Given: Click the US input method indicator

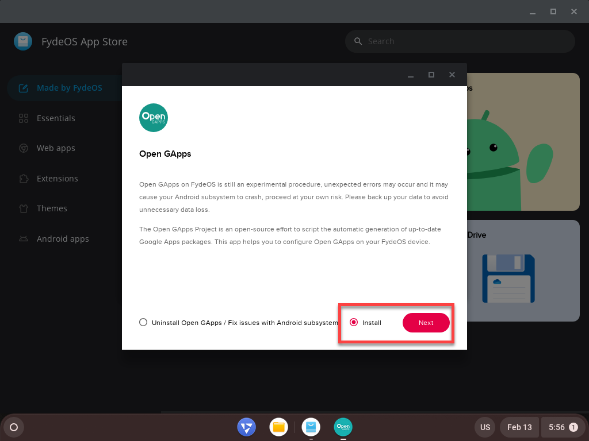Looking at the screenshot, I should click(x=485, y=427).
